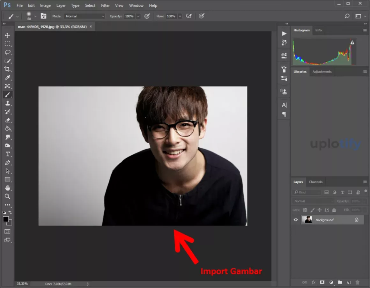
Task: Switch to the Channels tab
Action: [315, 182]
